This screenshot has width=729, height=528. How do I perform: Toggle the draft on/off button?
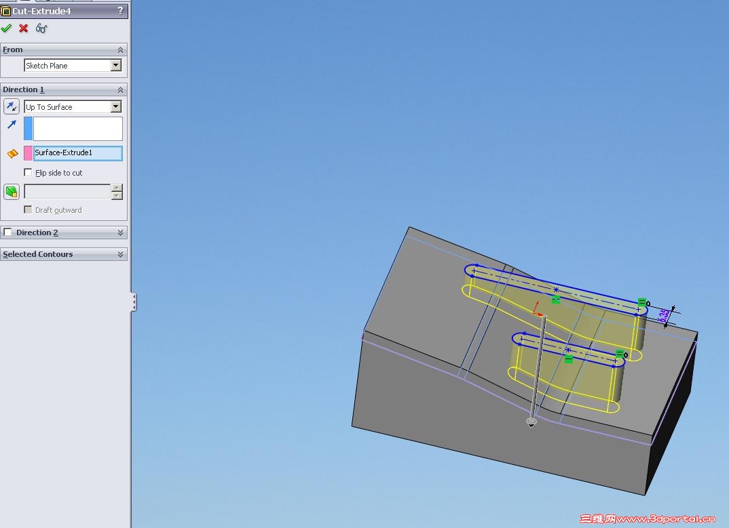point(12,191)
